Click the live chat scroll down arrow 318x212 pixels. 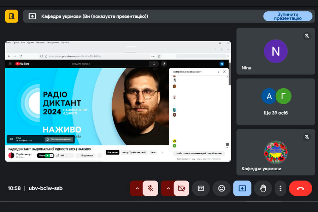coord(227,147)
